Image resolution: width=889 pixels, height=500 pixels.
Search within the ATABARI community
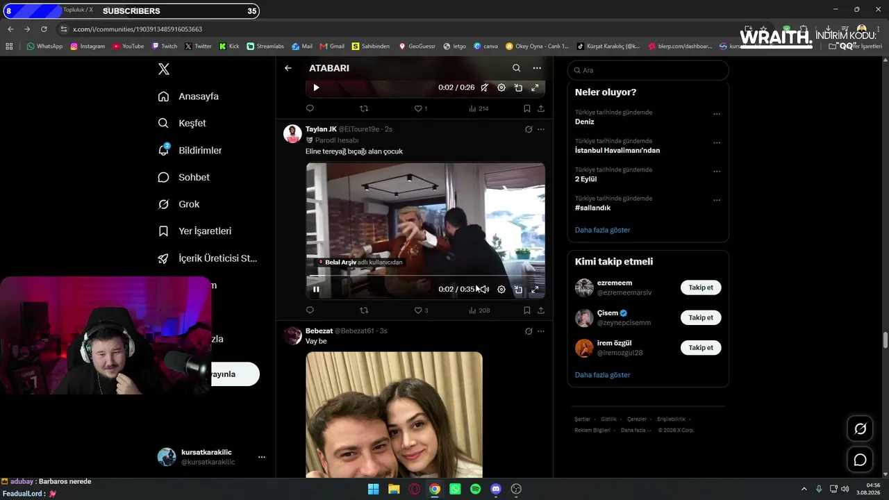pos(516,68)
